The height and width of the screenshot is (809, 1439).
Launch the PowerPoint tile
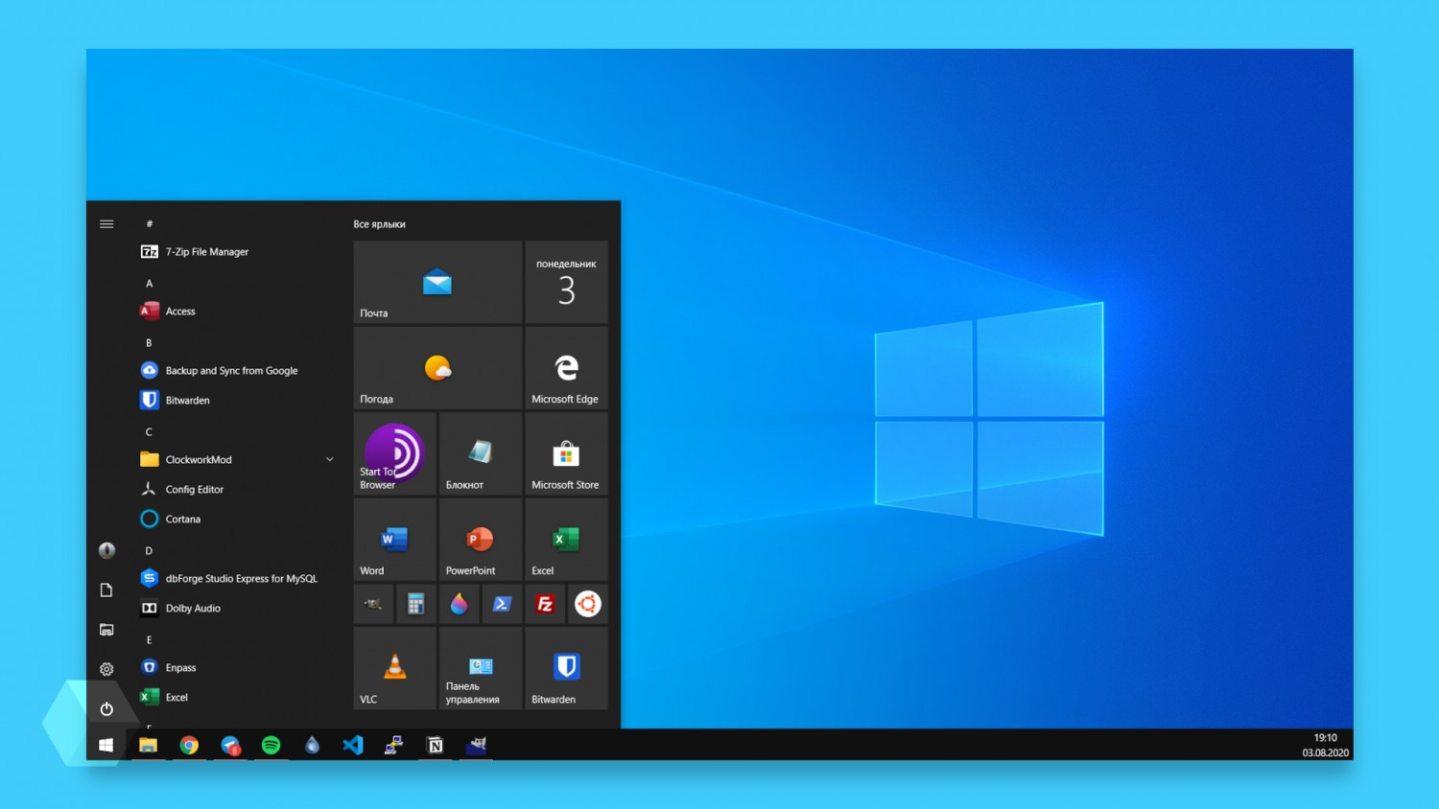[x=480, y=540]
